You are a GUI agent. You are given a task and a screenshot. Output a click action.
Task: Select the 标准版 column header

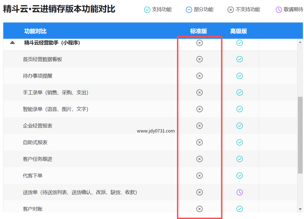click(x=199, y=31)
